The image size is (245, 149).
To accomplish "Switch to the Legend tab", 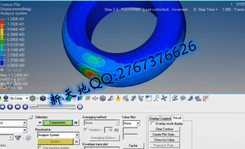I will pos(166,118).
